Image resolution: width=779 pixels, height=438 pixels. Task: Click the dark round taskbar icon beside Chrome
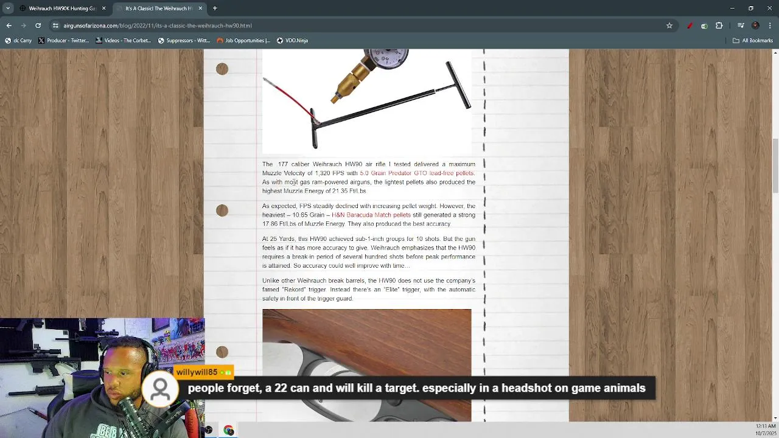pos(208,430)
